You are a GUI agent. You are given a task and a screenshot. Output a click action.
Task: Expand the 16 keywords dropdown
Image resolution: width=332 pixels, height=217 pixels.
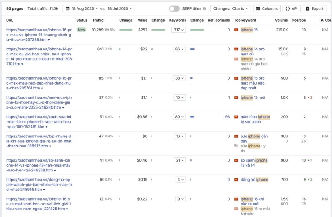[180, 136]
